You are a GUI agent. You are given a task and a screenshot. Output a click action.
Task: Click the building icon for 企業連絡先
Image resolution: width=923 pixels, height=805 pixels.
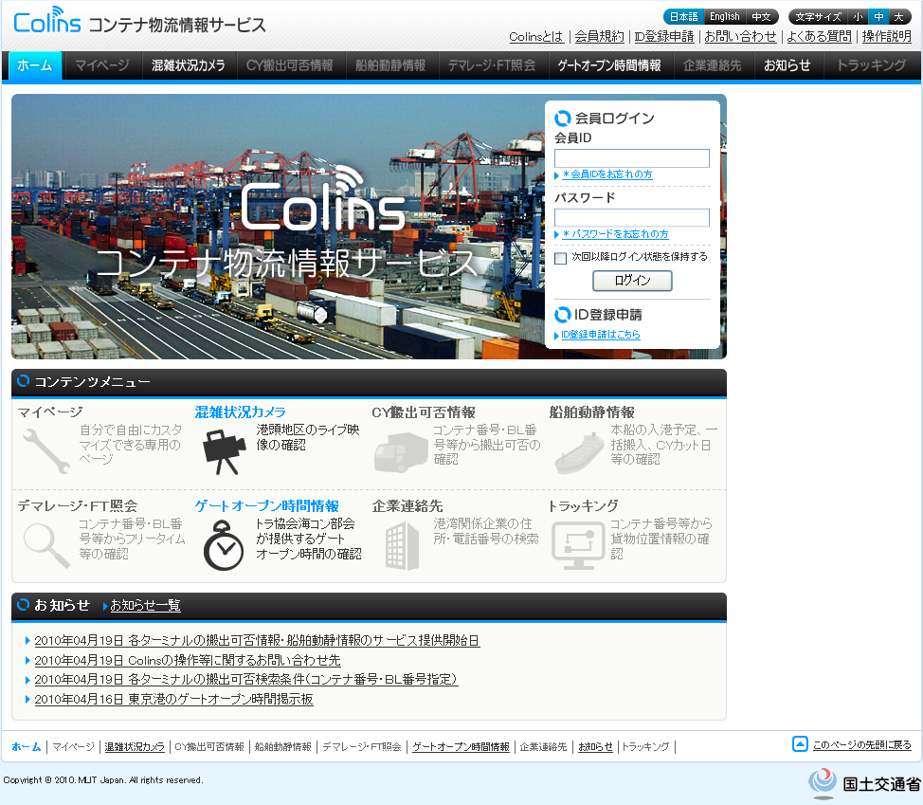[x=401, y=545]
